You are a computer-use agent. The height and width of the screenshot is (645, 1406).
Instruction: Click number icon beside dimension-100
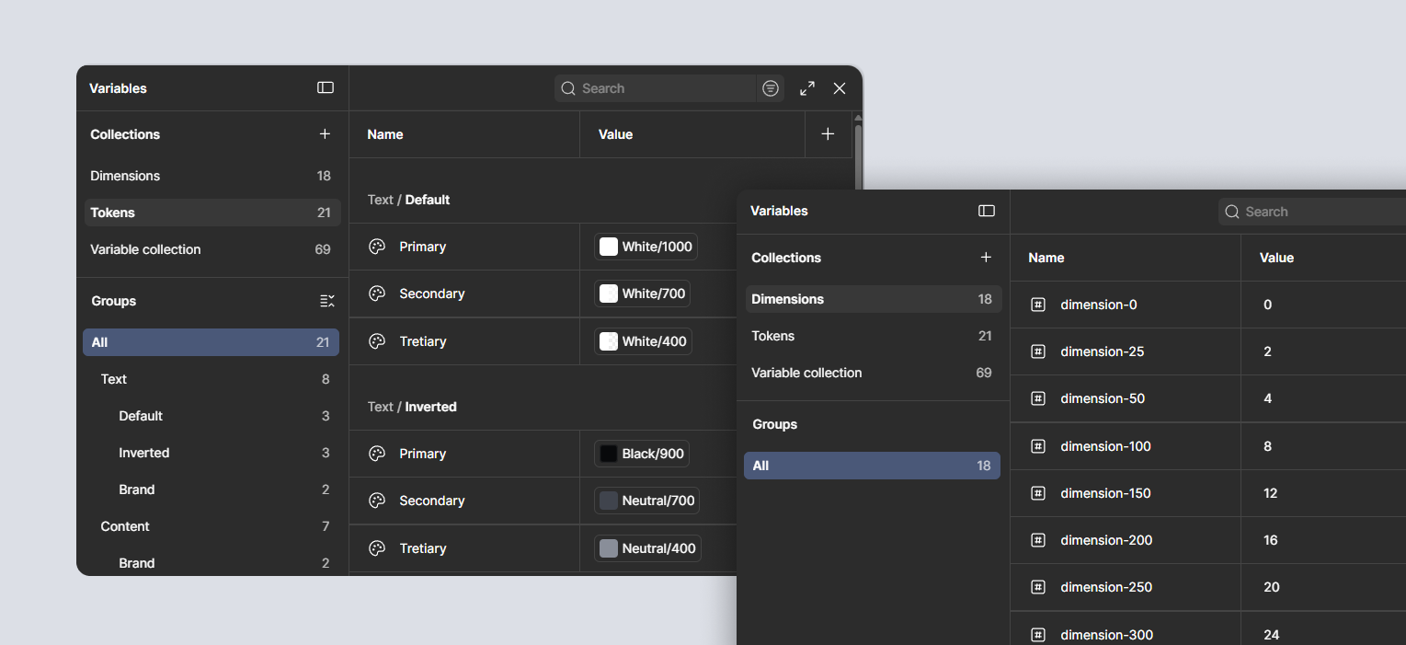[x=1038, y=446]
